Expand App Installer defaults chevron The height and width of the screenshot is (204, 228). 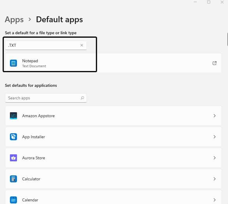coord(215,137)
